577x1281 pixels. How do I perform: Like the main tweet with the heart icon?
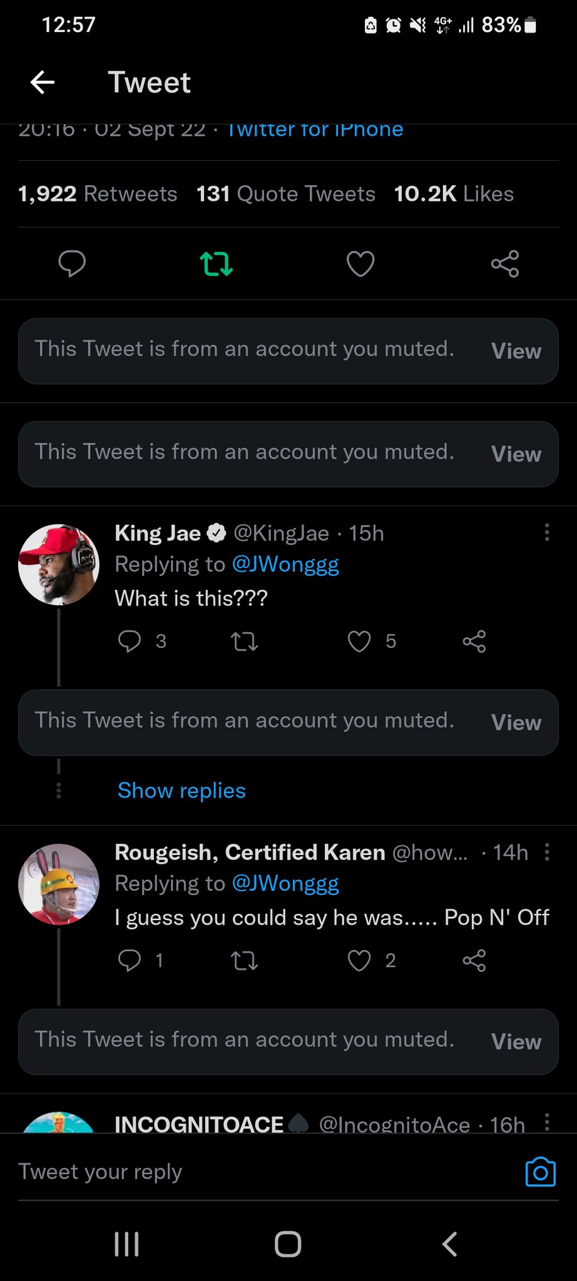(x=360, y=263)
